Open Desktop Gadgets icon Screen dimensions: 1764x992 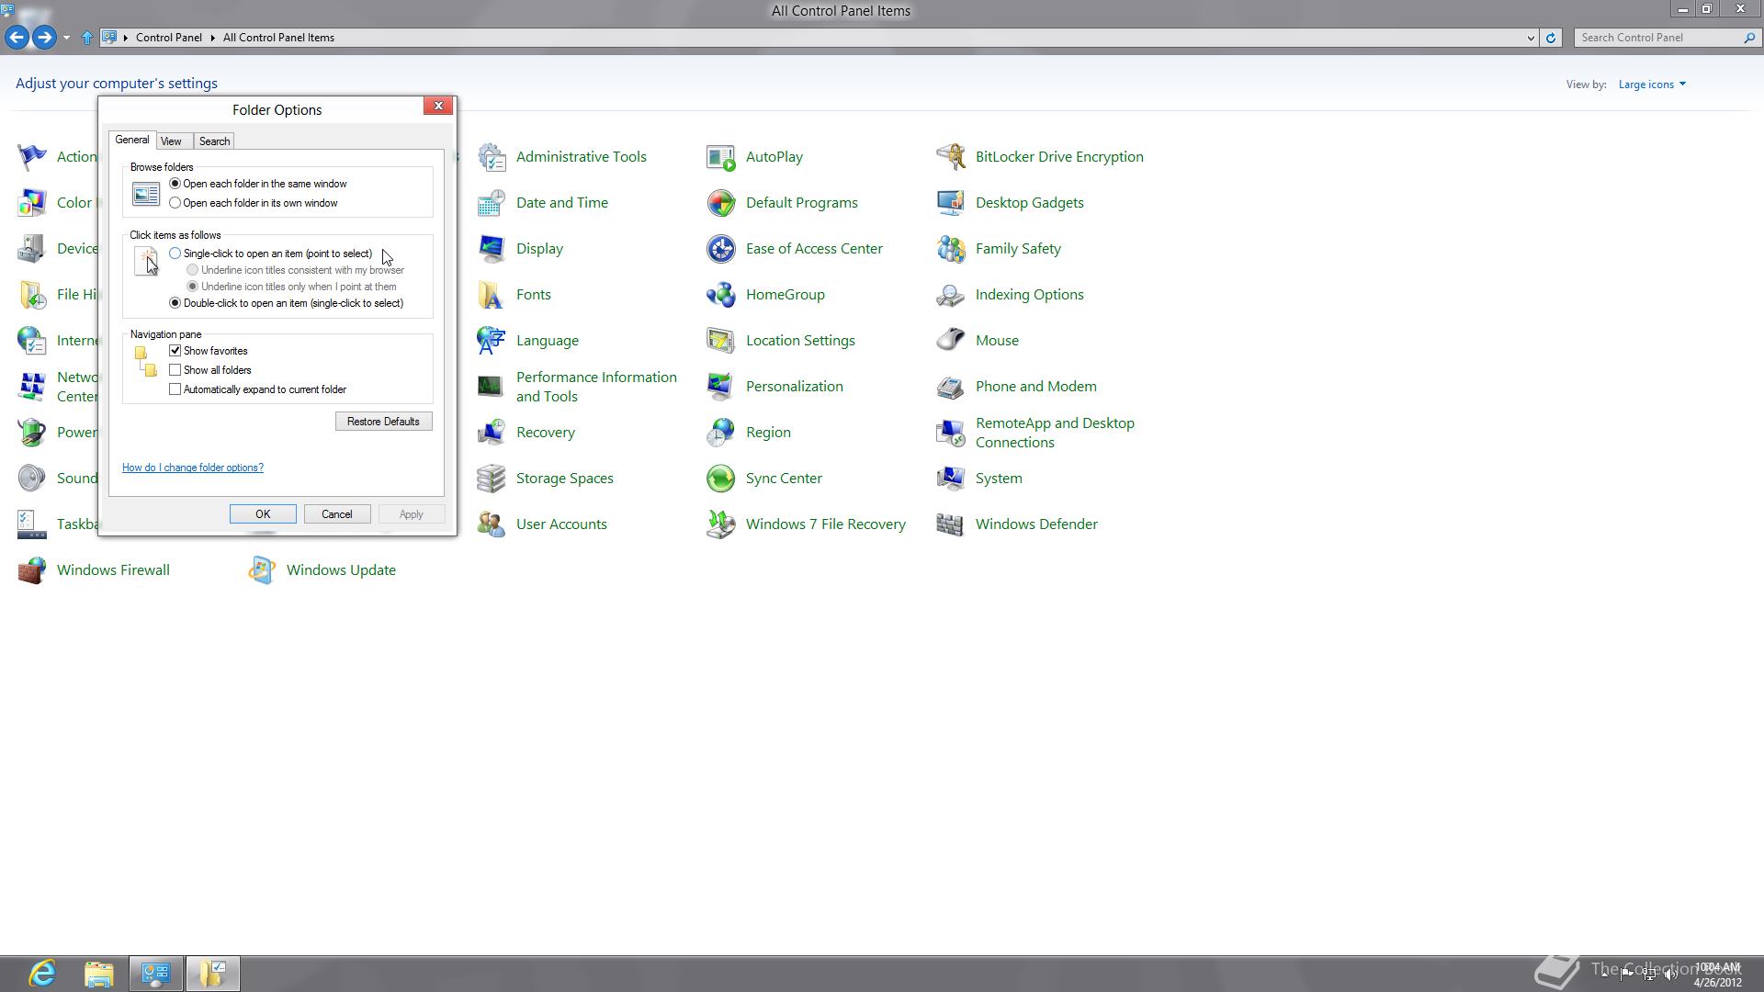click(x=951, y=203)
